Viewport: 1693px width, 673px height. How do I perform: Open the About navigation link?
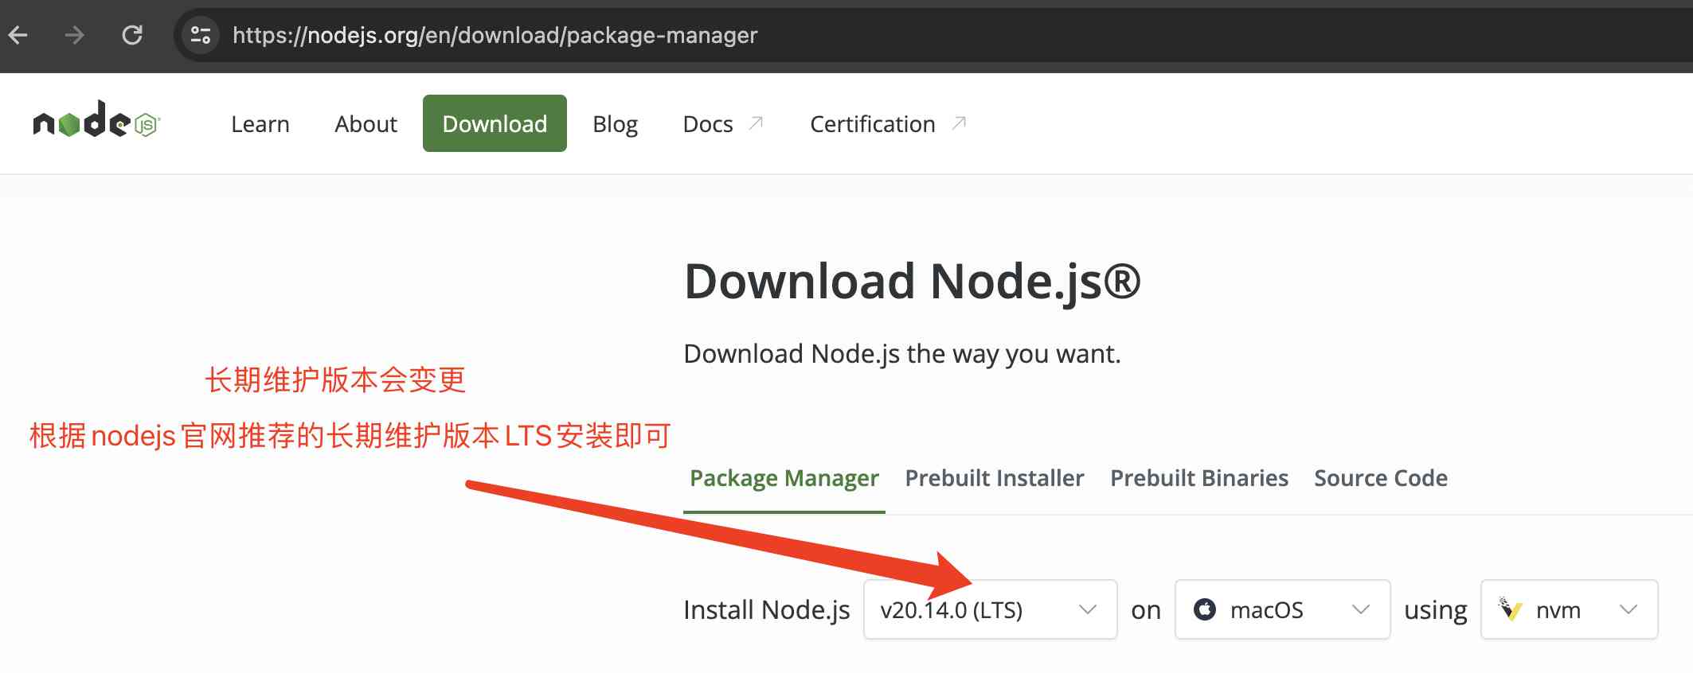click(x=366, y=124)
